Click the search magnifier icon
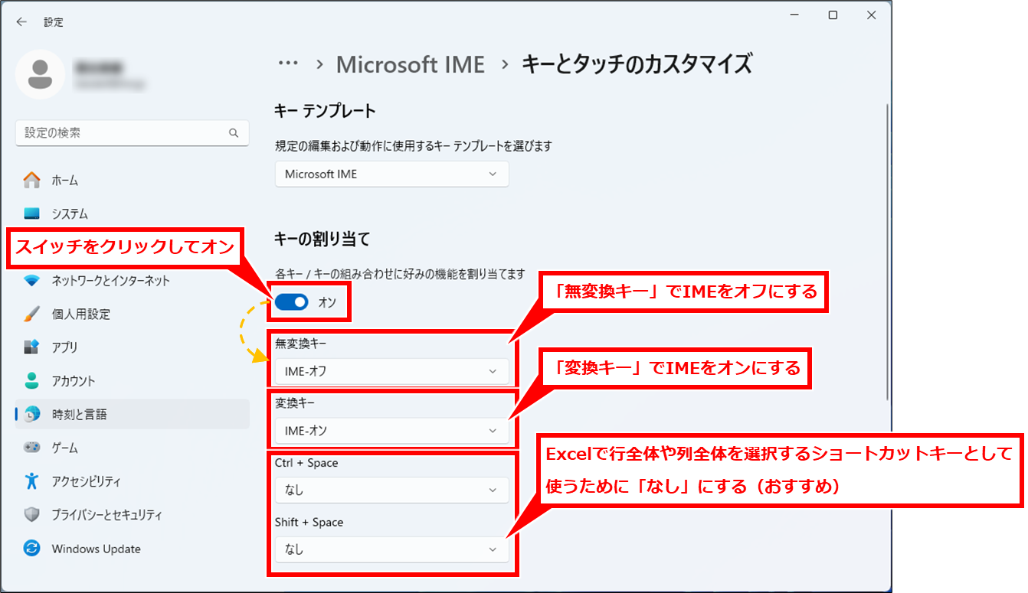This screenshot has width=1028, height=593. (x=234, y=133)
